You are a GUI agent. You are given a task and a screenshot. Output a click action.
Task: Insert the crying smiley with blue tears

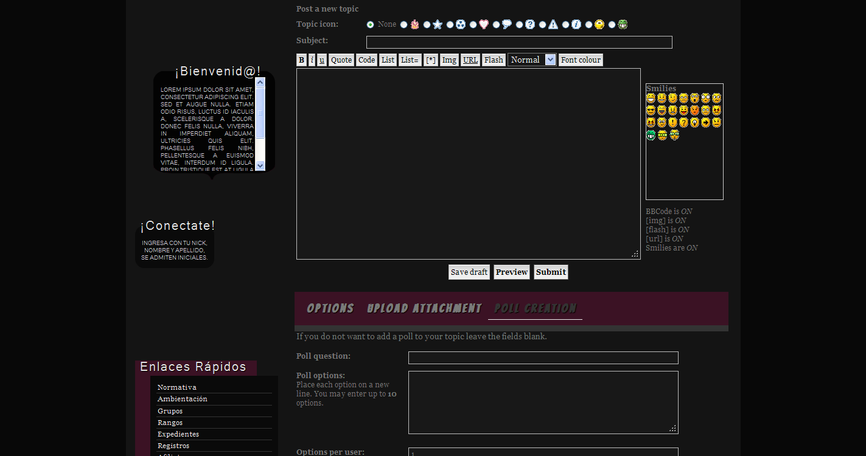(705, 110)
